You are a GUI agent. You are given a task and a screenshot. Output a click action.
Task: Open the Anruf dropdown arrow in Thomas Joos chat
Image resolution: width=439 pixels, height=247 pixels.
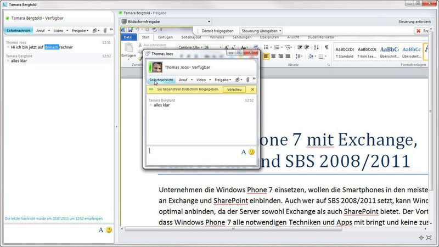tap(192, 80)
